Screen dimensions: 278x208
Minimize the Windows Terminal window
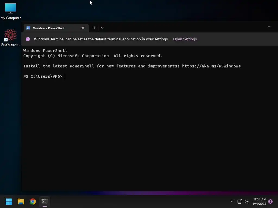coord(269,27)
